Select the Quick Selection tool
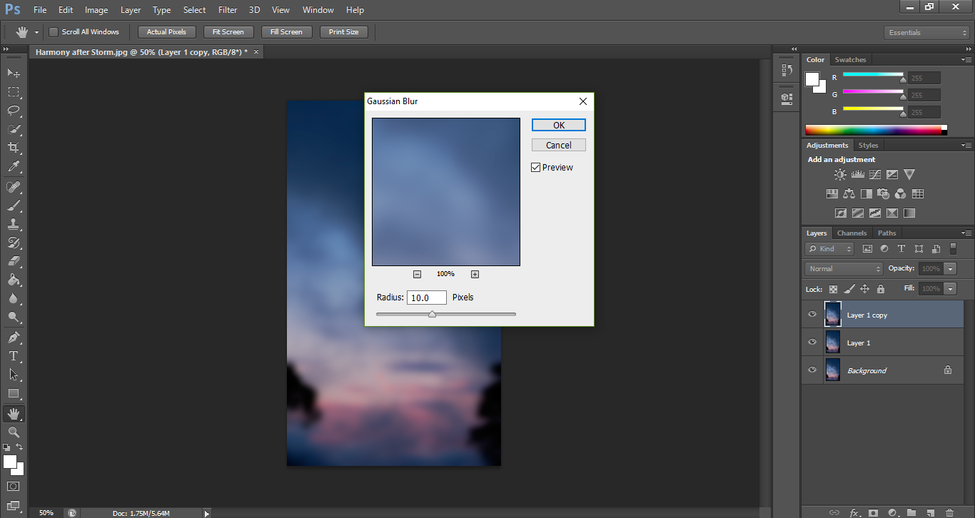Screen dimensions: 975x518 (14, 129)
